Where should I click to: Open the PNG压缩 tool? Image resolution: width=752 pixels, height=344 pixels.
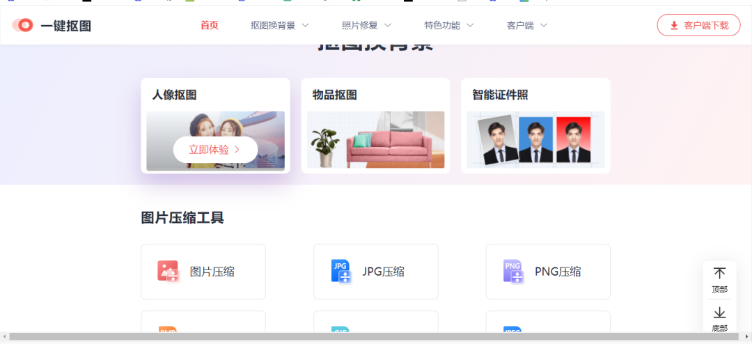point(548,272)
